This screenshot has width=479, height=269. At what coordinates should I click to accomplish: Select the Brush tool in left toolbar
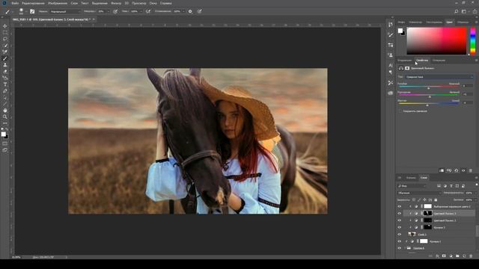tap(5, 58)
